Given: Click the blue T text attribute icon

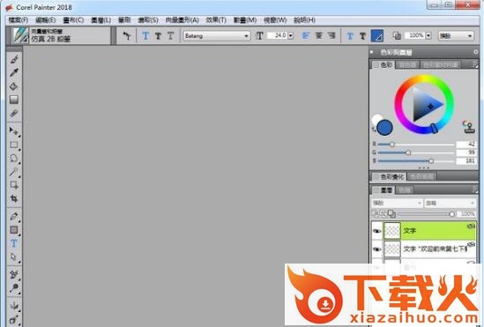Looking at the screenshot, I should tap(350, 36).
